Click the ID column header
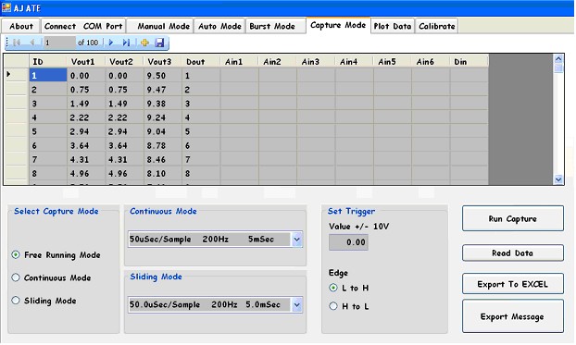This screenshot has height=345, width=576. [48, 61]
